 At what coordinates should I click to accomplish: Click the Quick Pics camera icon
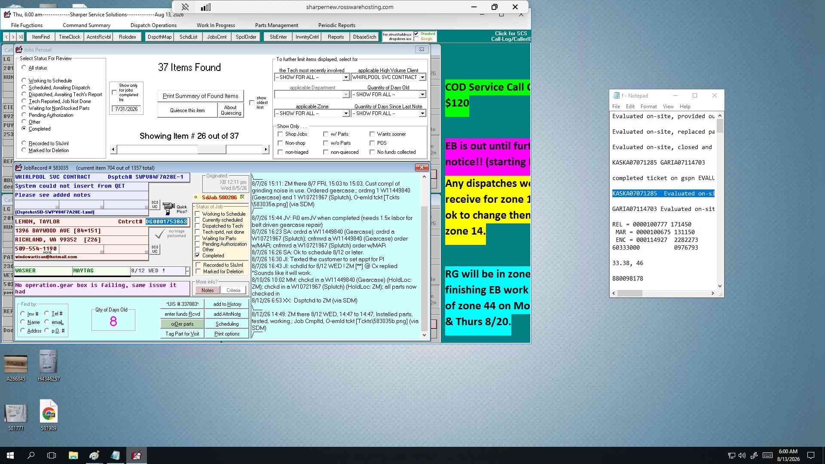(169, 209)
